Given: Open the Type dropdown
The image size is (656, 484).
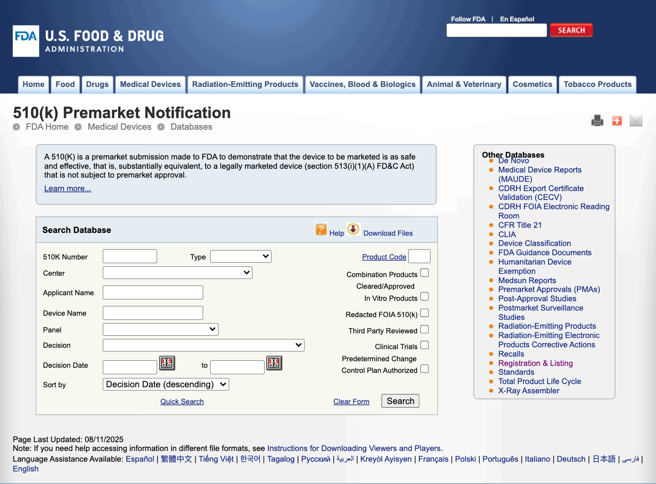Looking at the screenshot, I should (x=240, y=256).
